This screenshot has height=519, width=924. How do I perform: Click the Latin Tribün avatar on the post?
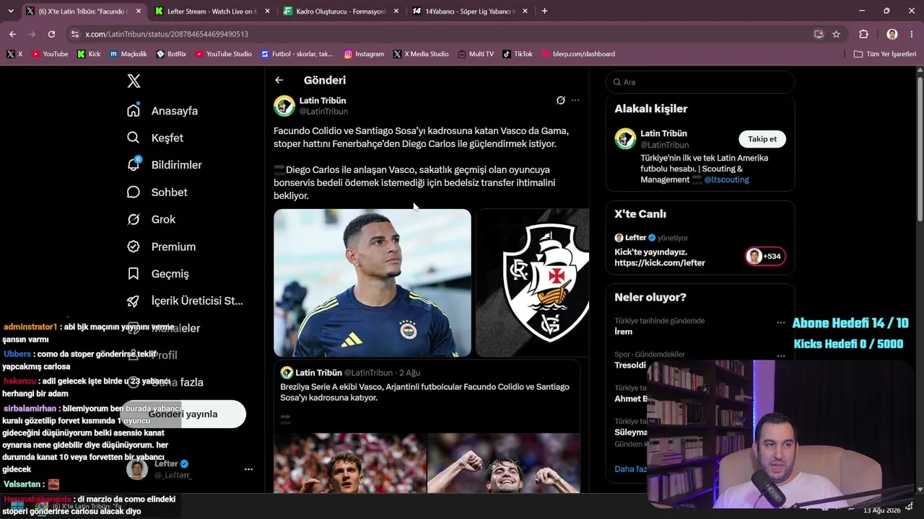pyautogui.click(x=284, y=106)
